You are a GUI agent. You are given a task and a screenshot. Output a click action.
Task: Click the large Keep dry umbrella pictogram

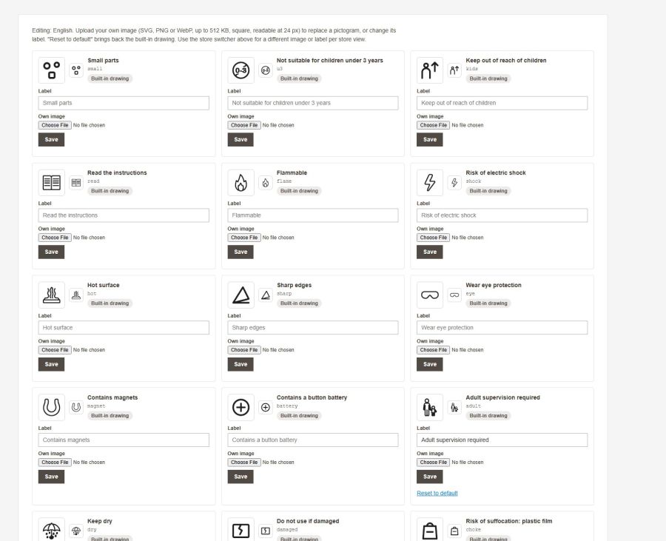coord(51,530)
